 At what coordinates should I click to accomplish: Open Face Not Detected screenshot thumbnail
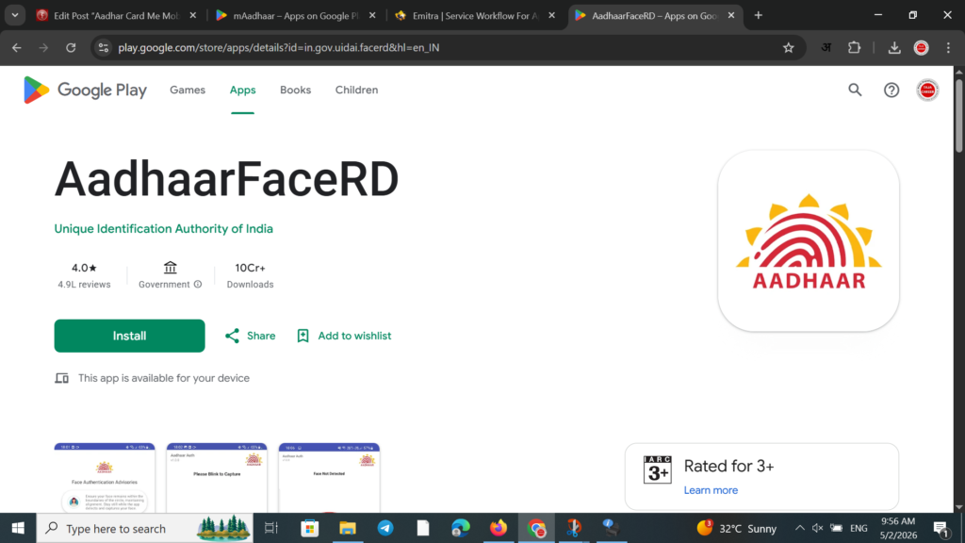(329, 478)
